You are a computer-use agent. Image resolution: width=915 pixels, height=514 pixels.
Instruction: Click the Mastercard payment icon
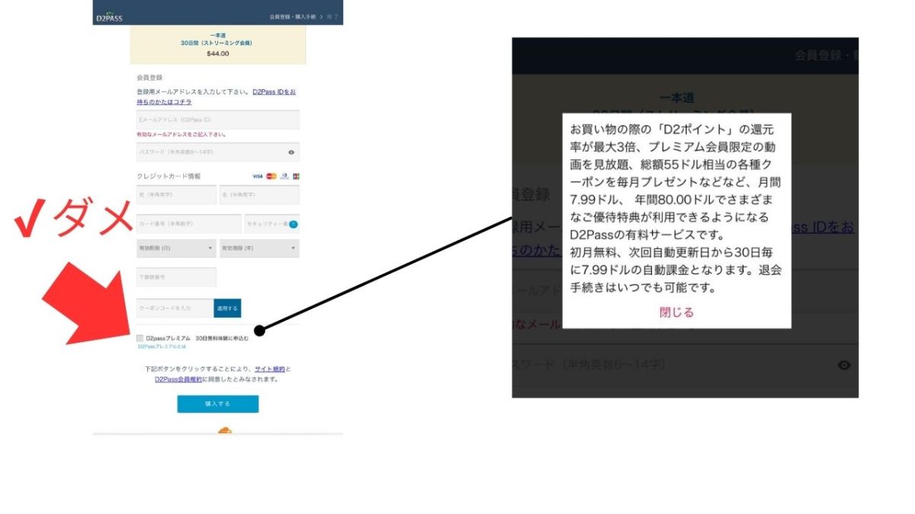coord(271,175)
